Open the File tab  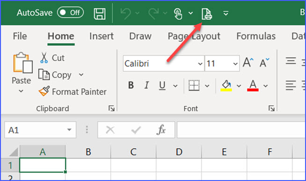pyautogui.click(x=20, y=36)
